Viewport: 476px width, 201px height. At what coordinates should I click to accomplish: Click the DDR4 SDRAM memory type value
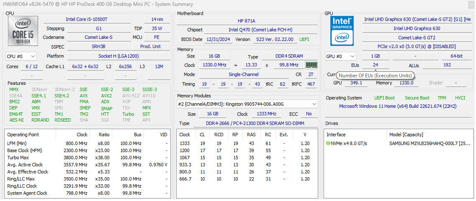(290, 56)
